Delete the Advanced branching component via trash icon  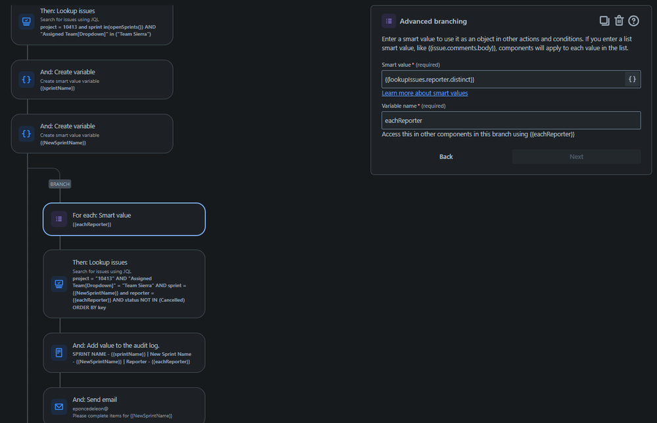click(x=618, y=20)
